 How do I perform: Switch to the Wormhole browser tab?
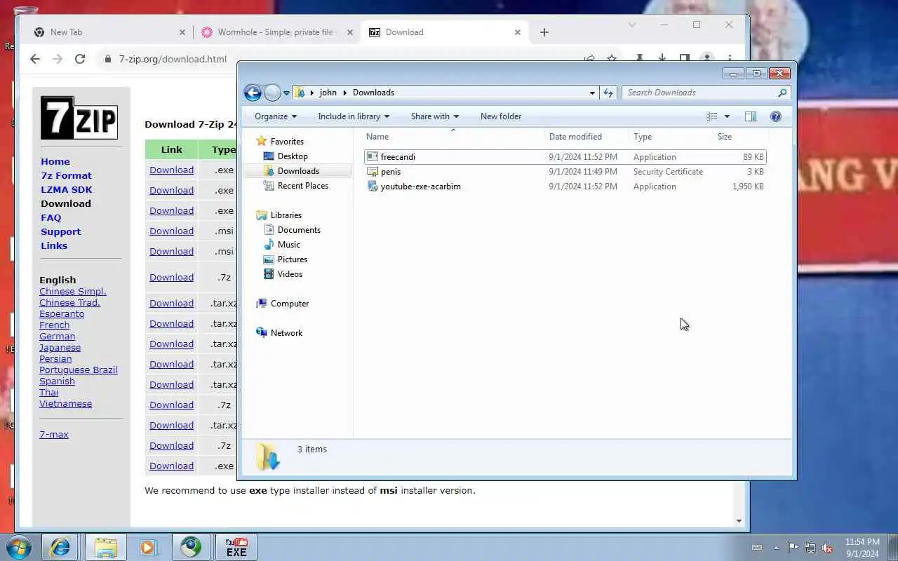pyautogui.click(x=276, y=32)
